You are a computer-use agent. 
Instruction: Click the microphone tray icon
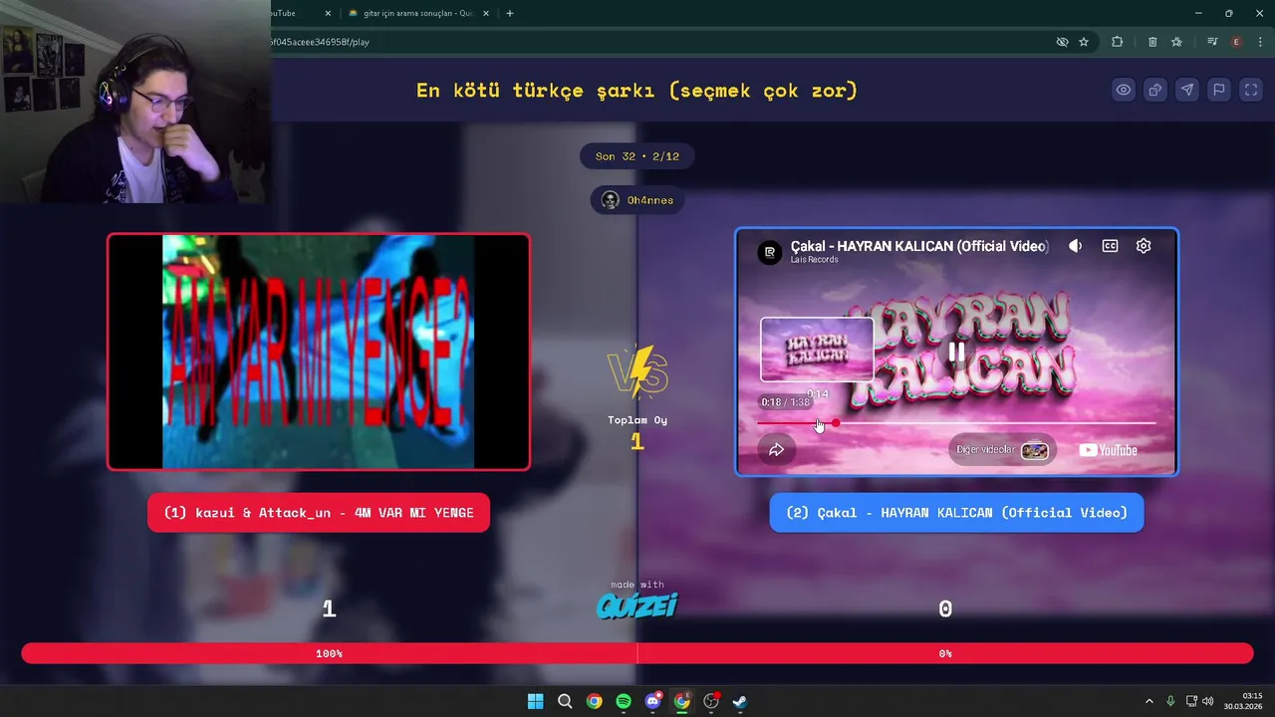click(1170, 701)
